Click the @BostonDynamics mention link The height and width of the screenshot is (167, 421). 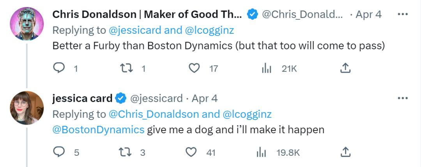click(x=98, y=129)
